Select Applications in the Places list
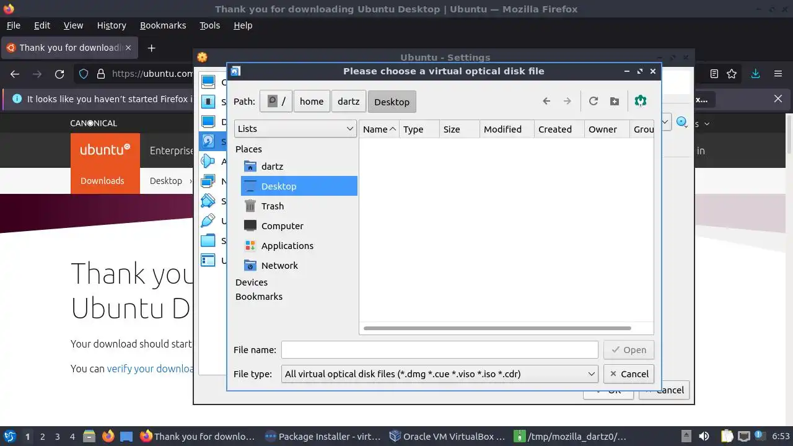The width and height of the screenshot is (793, 446). click(299, 245)
